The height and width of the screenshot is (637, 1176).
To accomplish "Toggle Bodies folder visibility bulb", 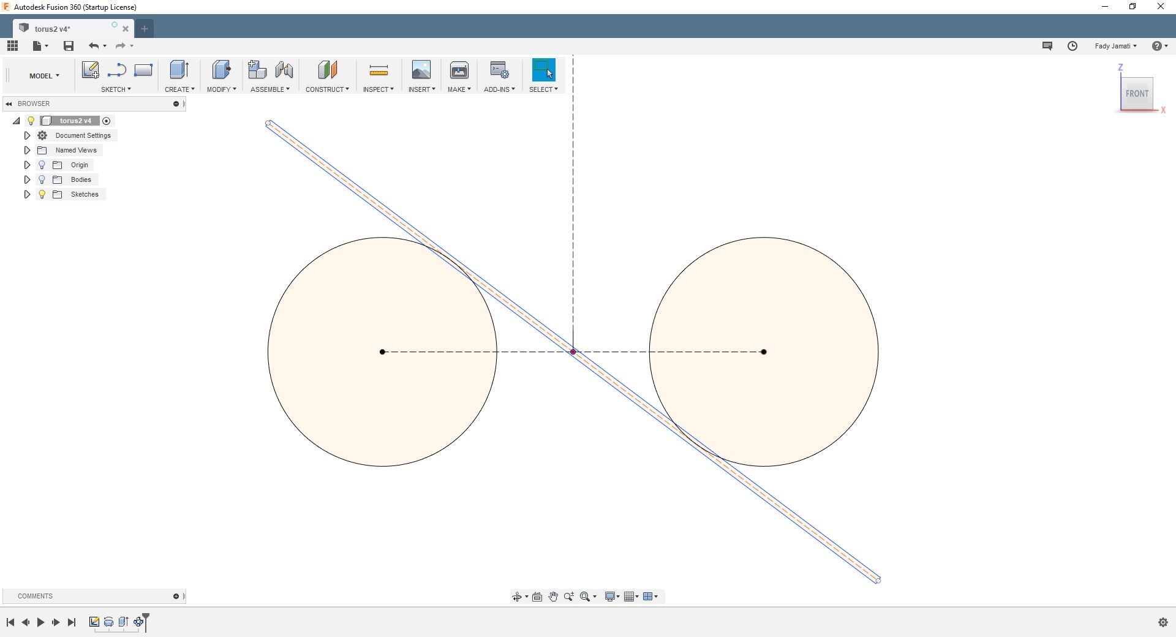I will click(42, 180).
